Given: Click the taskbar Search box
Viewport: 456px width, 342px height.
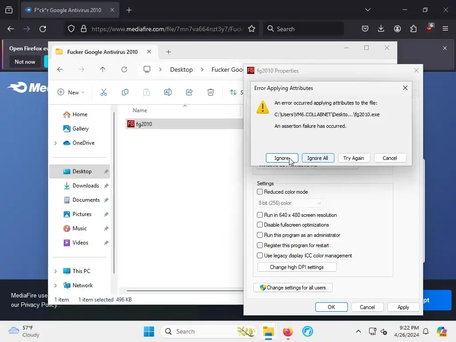Looking at the screenshot, I should coord(209,331).
